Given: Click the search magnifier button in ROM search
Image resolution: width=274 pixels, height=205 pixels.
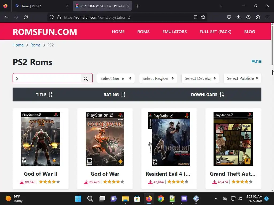Looking at the screenshot, I should point(86,78).
